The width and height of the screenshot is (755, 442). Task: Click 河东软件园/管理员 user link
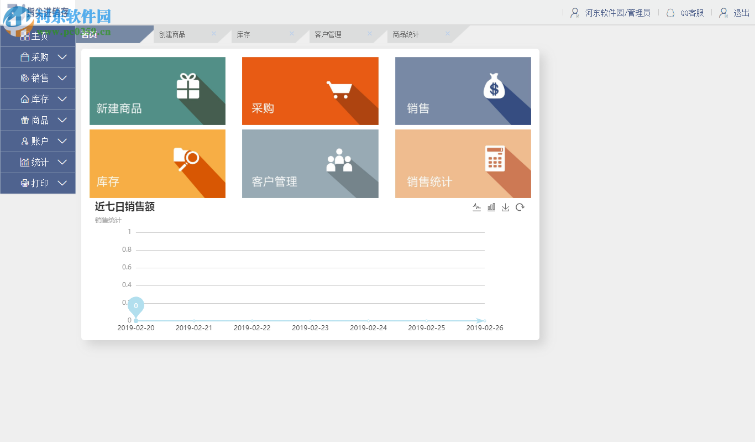[x=617, y=13]
